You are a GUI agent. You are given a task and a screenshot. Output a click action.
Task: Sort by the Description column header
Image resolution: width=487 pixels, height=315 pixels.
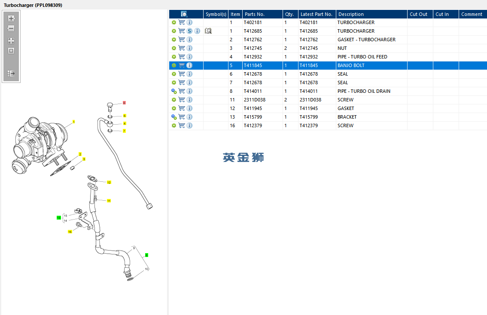click(x=371, y=14)
